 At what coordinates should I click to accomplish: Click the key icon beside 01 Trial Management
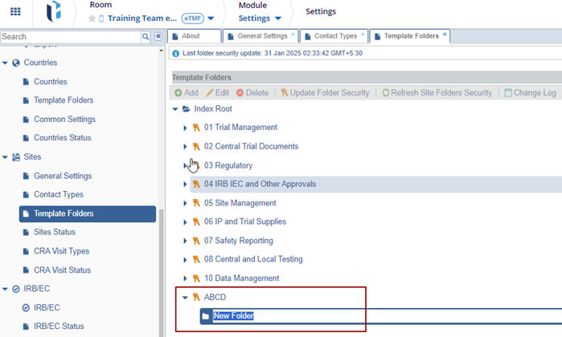196,128
